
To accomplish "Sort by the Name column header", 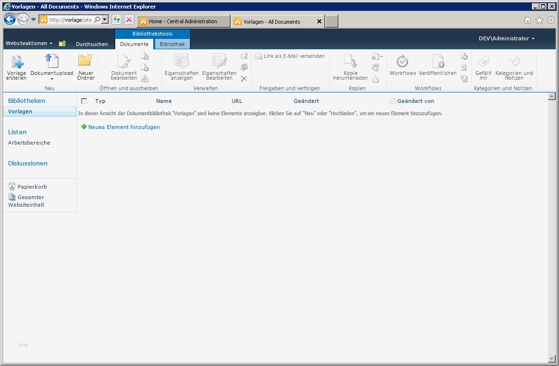I will (x=164, y=101).
